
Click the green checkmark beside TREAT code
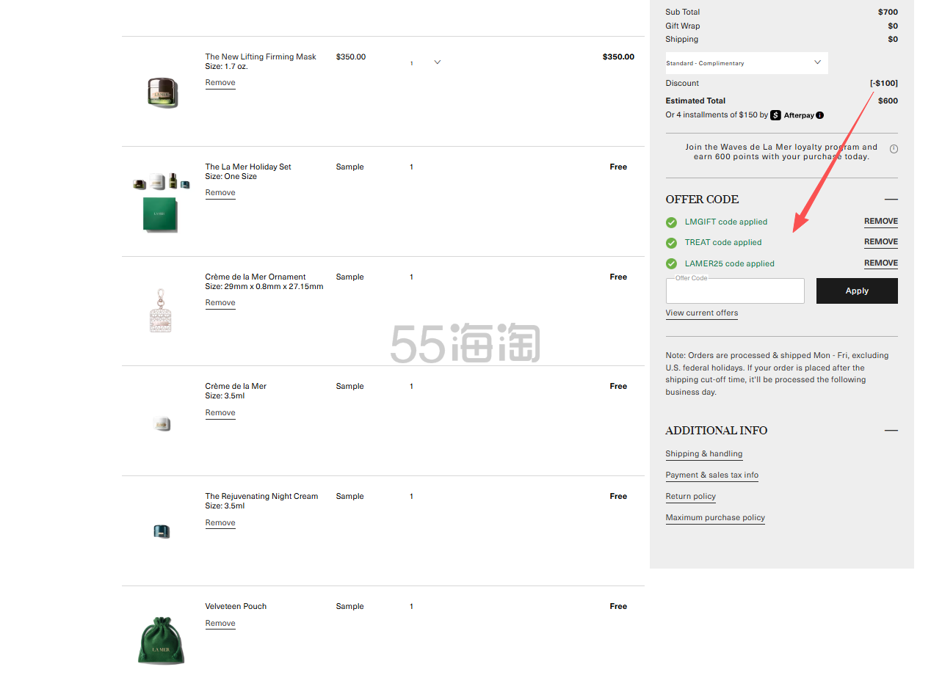671,243
